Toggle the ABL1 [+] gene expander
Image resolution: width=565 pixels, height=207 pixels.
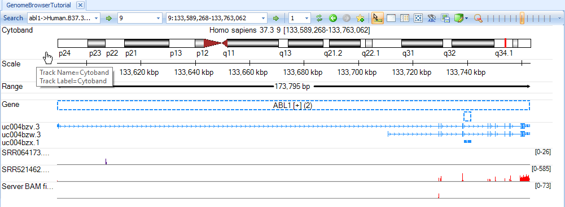[x=297, y=105]
